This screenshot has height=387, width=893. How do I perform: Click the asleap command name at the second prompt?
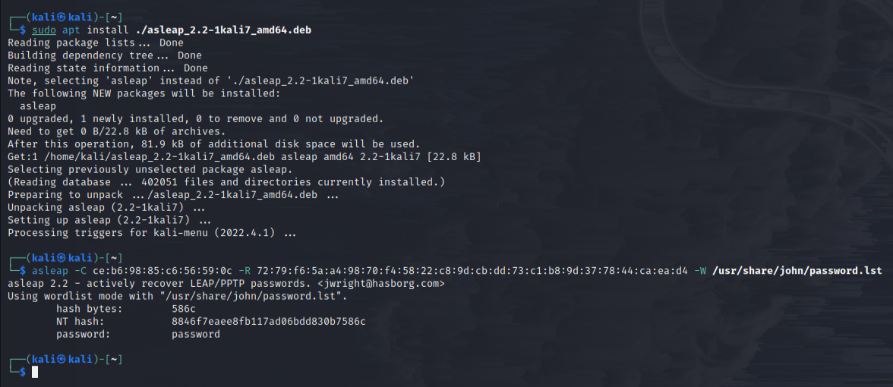pyautogui.click(x=47, y=271)
